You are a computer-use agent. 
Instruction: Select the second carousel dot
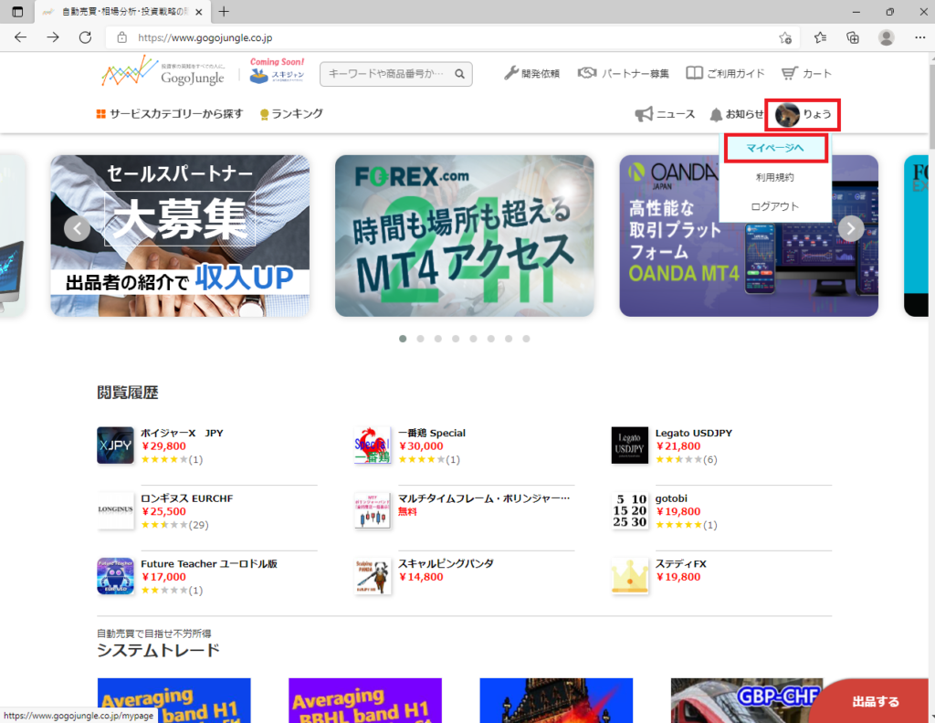(x=420, y=339)
